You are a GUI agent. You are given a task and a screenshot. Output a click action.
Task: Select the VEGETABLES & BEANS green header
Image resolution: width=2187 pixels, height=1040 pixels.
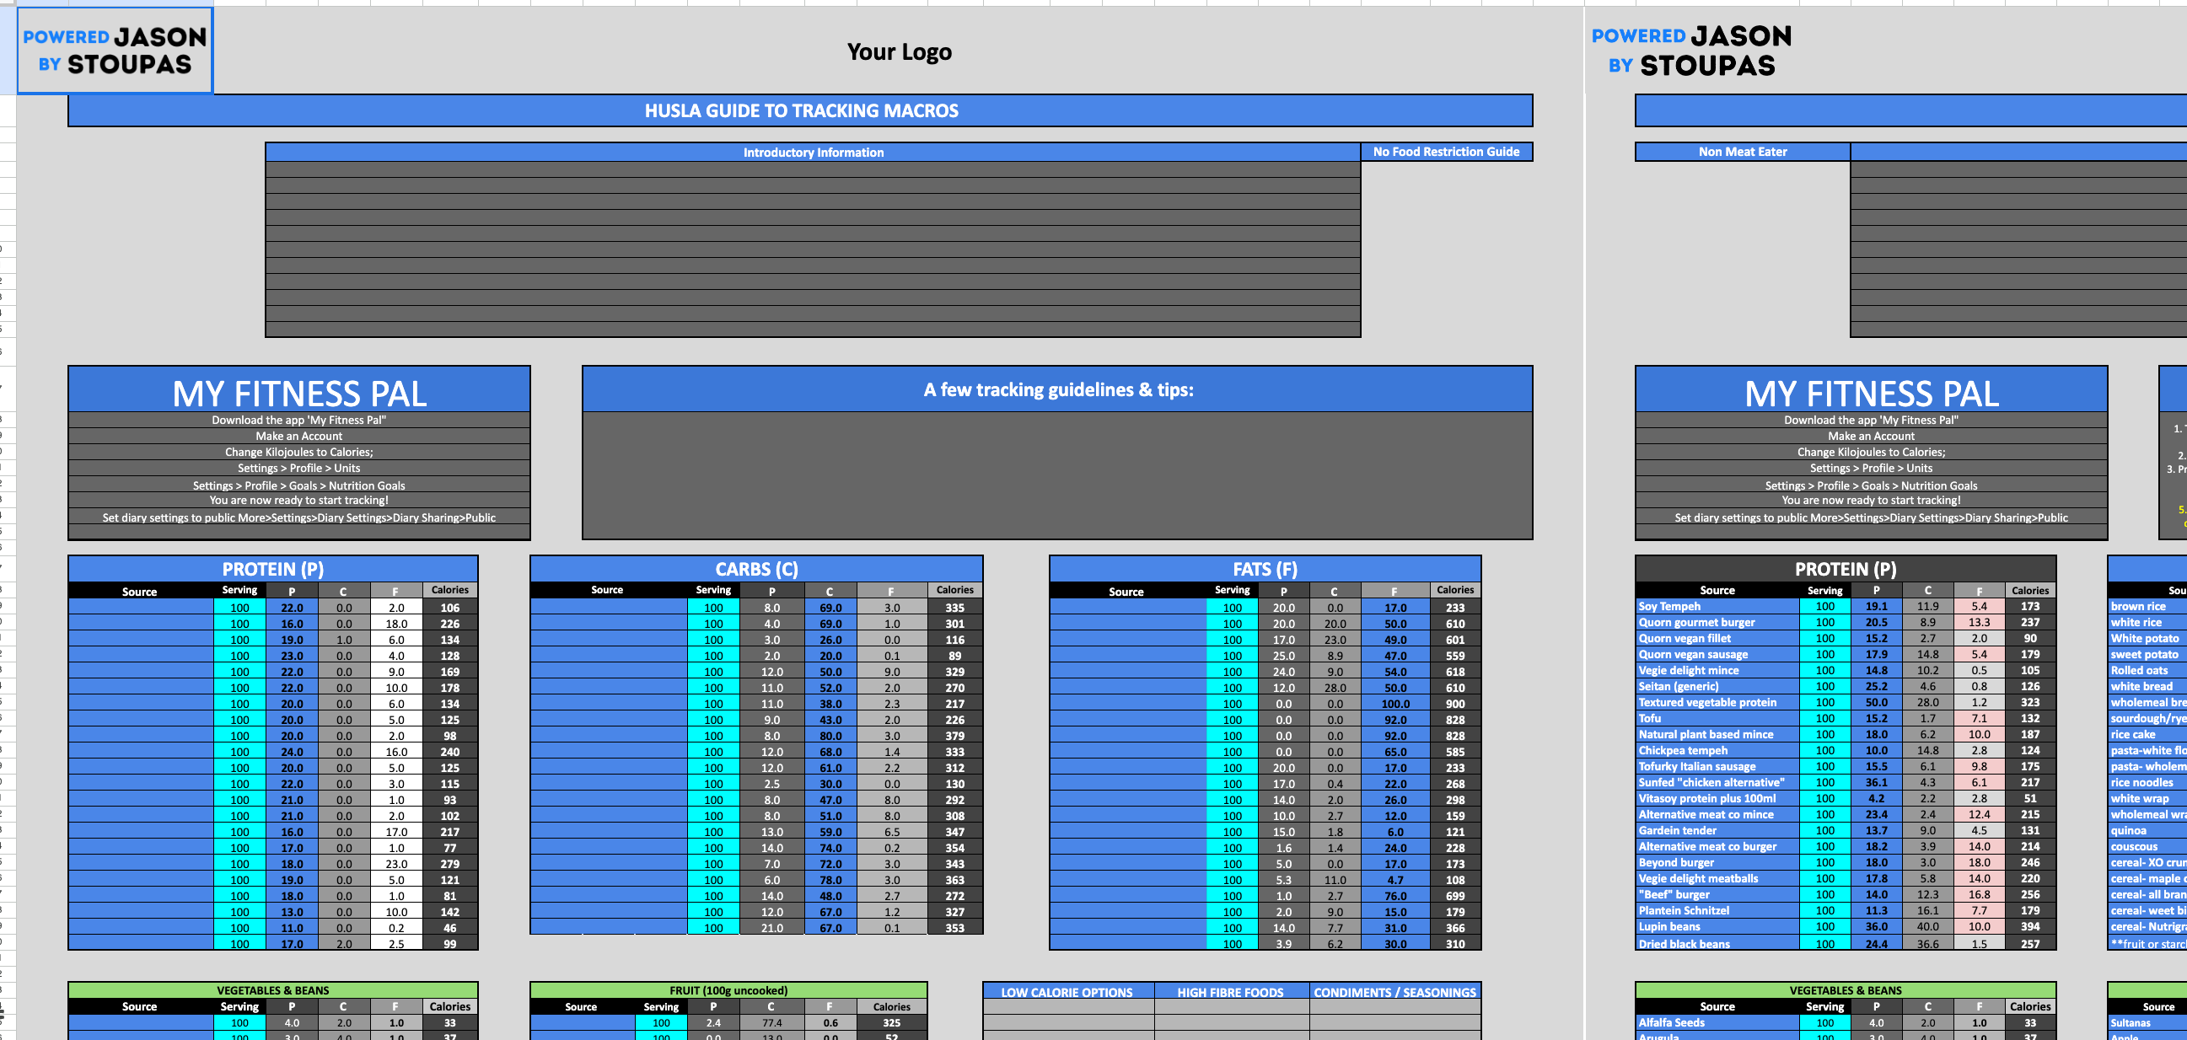(273, 990)
